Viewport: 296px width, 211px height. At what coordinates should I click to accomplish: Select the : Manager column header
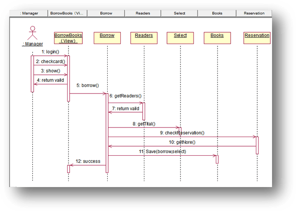29,13
